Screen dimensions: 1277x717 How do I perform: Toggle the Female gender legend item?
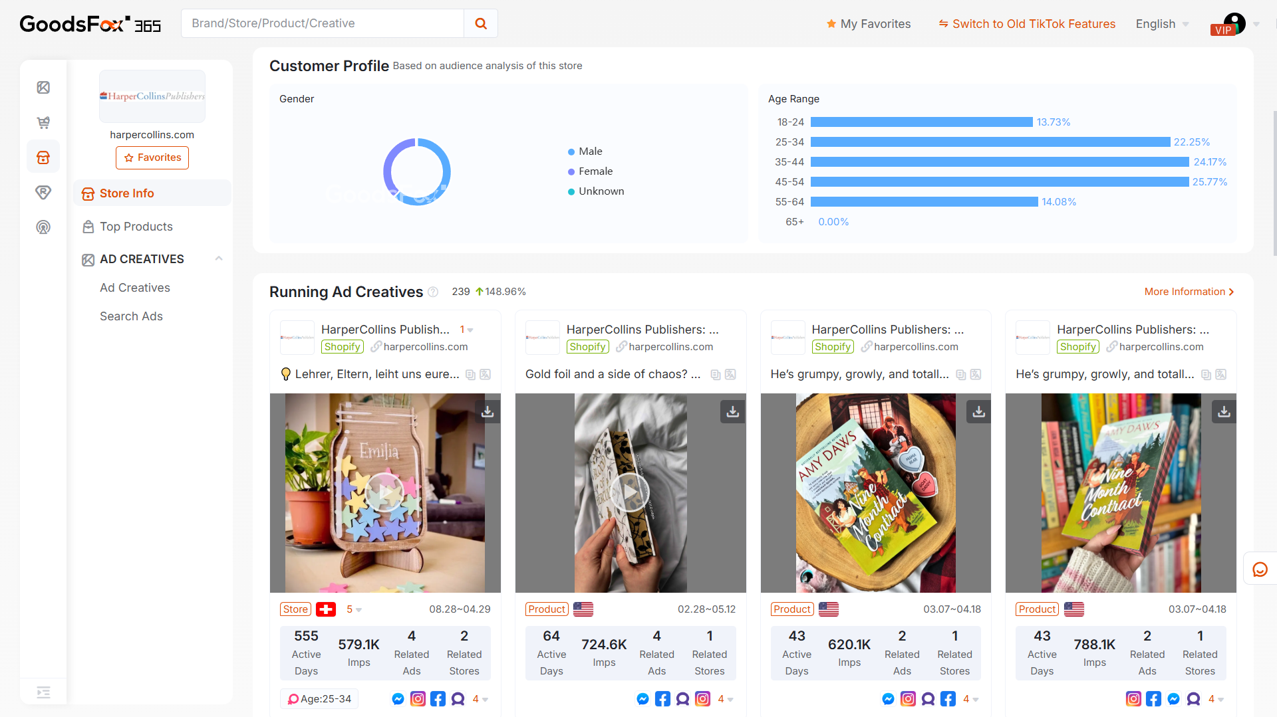coord(591,171)
